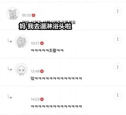Image resolution: width=126 pixels, height=115 pixels.
Task: Click the reply arrow before the 10:27 comment
Action: [10, 41]
